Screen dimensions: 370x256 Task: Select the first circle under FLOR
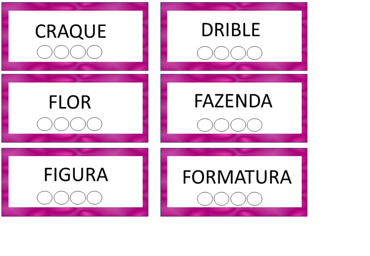(45, 124)
